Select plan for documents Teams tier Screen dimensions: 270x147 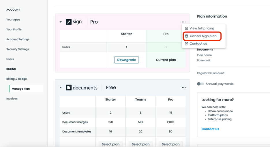point(140,144)
